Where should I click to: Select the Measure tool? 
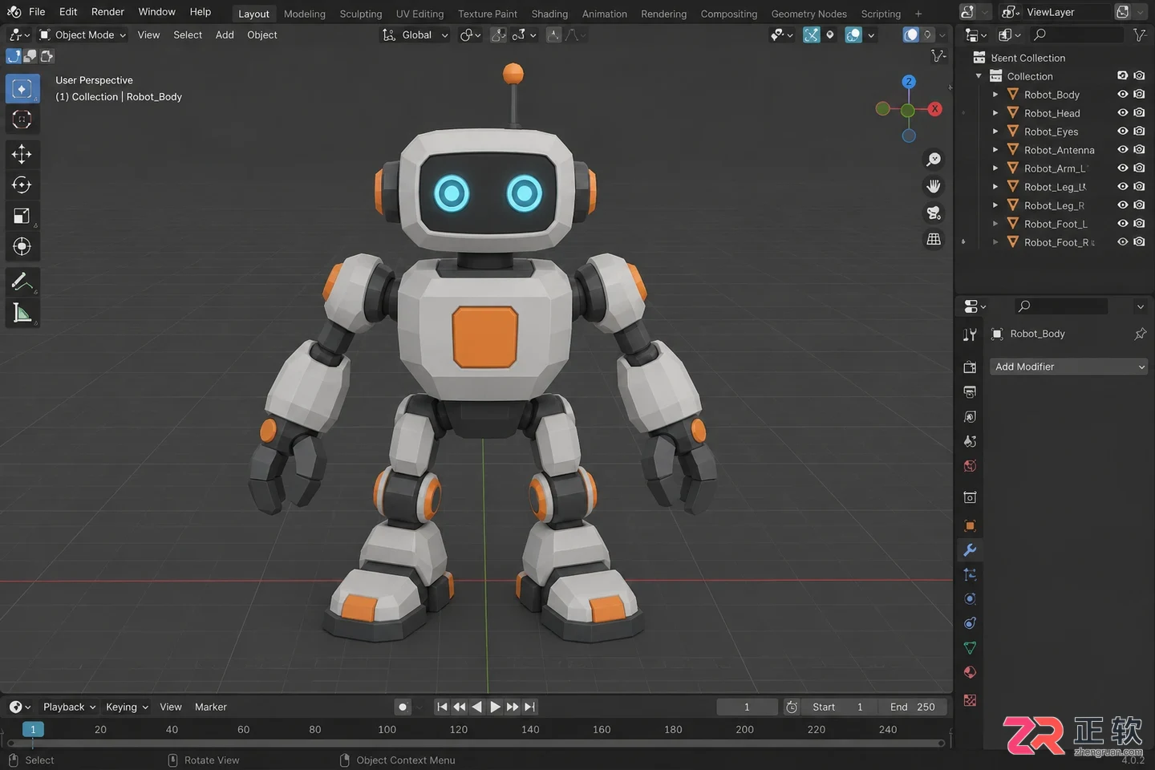[22, 313]
